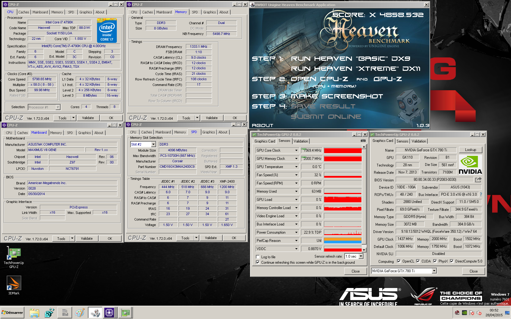Screen dimensions: 511x319
Task: Click OK in CPU-Z SPD window
Action: pyautogui.click(x=234, y=238)
